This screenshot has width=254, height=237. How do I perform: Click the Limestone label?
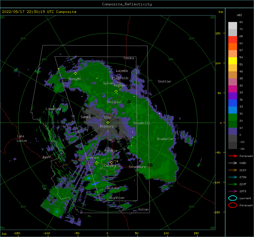click(x=53, y=109)
